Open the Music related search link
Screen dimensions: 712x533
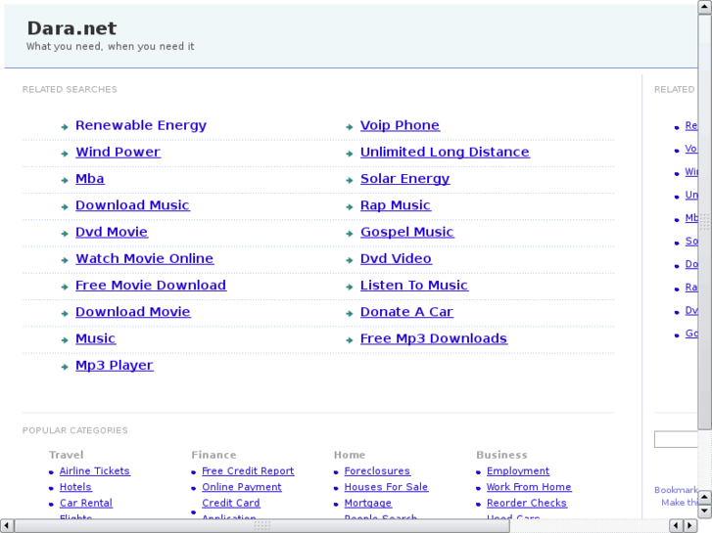click(x=95, y=338)
